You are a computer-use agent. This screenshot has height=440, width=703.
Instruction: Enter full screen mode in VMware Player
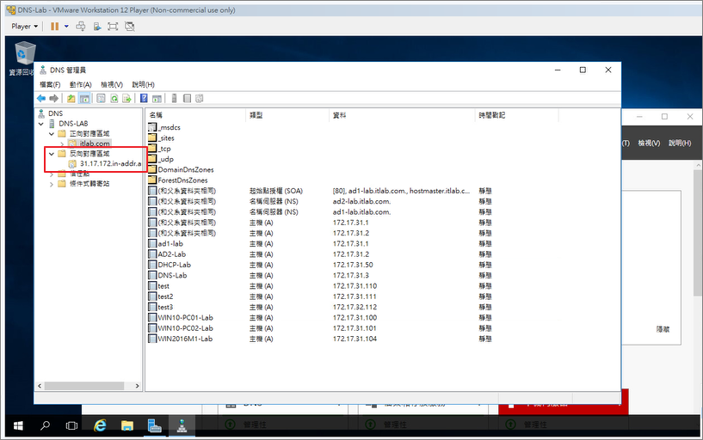click(x=113, y=27)
